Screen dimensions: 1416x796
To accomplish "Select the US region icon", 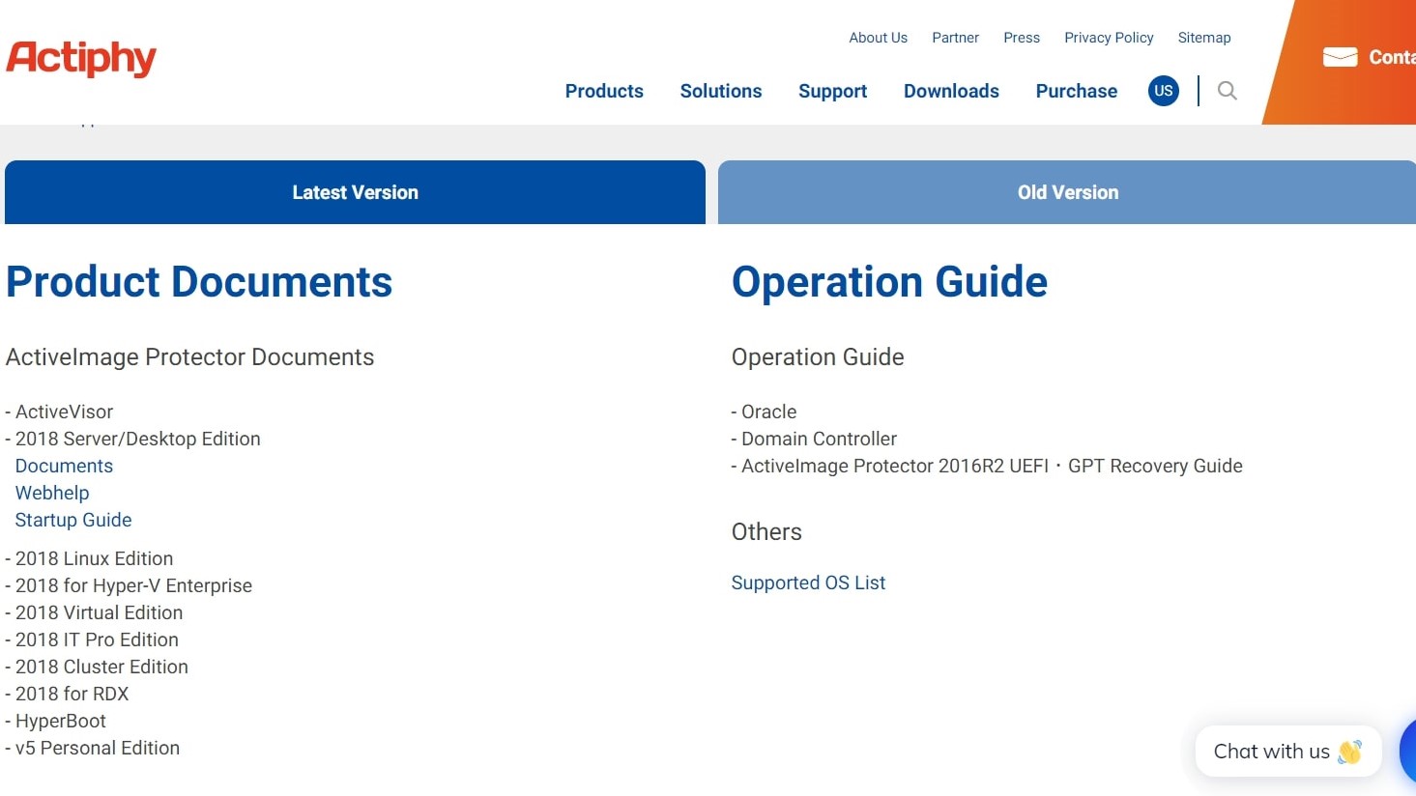I will [x=1164, y=91].
